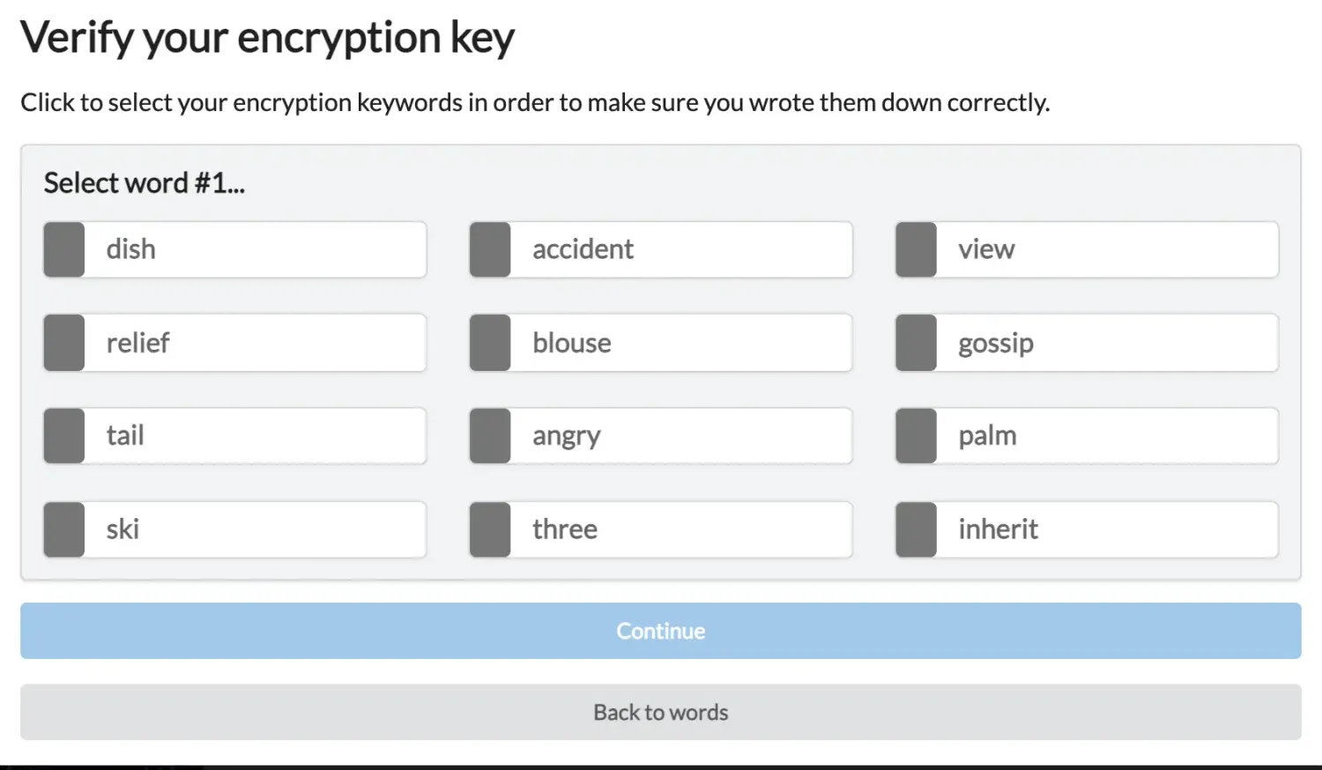This screenshot has width=1322, height=770.
Task: Check the box next to "inherit"
Action: pos(915,529)
